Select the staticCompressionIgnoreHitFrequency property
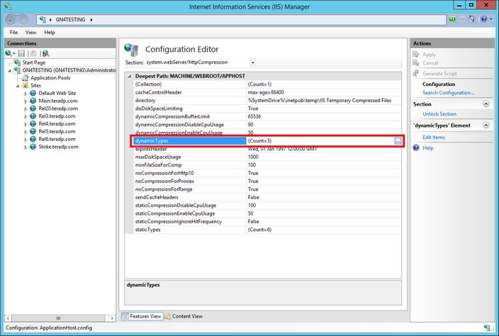This screenshot has height=336, width=499. pos(178,221)
